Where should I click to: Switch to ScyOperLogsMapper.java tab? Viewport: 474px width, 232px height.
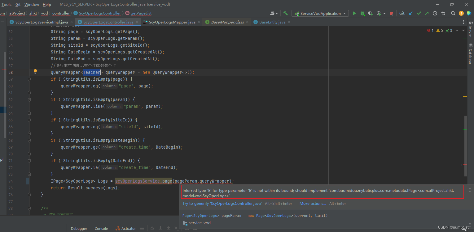(172, 22)
